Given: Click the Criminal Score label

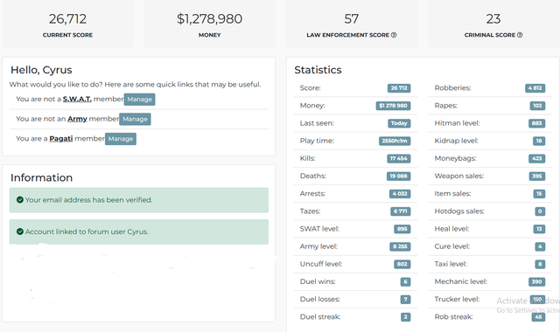Looking at the screenshot, I should pos(490,35).
